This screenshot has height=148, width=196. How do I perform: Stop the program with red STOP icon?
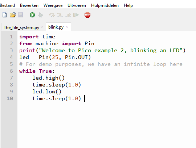pyautogui.click(x=87, y=15)
